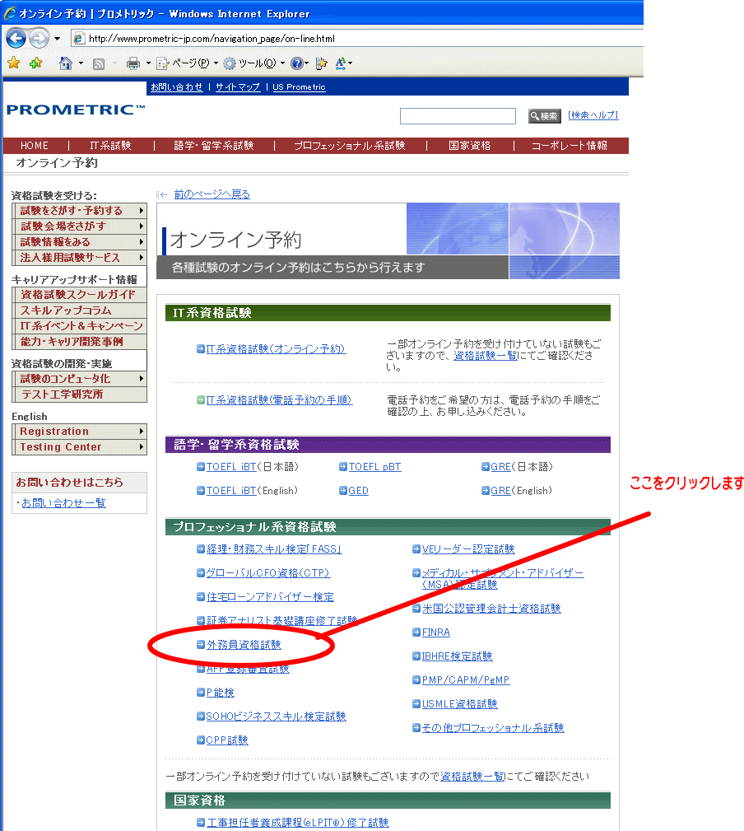Viewport: 744px width, 831px height.
Task: Expand the Testing Center sidebar menu
Action: tap(80, 447)
